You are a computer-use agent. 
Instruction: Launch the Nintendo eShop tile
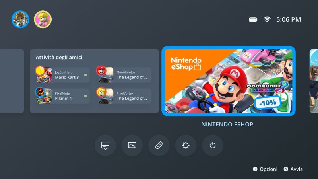click(229, 81)
